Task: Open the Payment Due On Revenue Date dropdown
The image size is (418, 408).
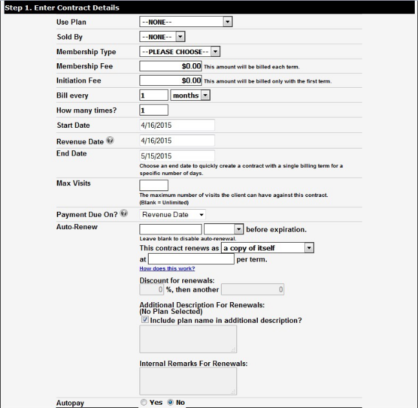Action: click(172, 215)
